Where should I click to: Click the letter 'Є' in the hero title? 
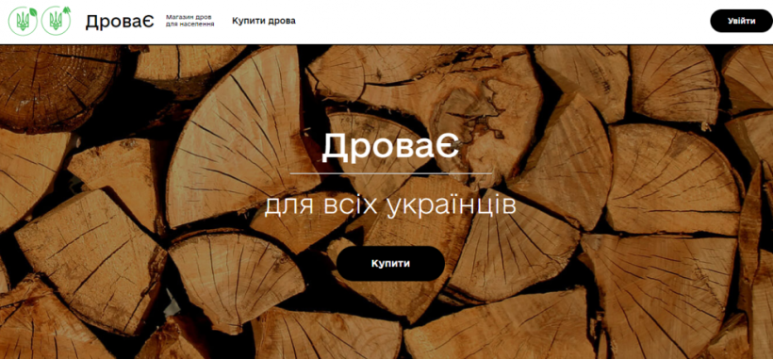click(447, 147)
